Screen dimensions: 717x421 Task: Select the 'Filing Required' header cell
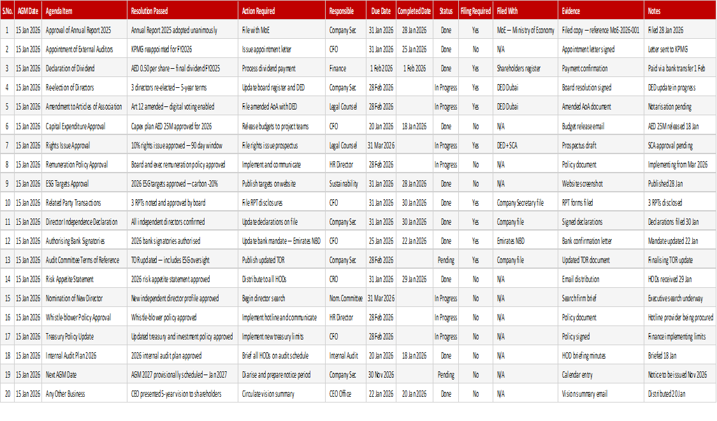pos(475,11)
